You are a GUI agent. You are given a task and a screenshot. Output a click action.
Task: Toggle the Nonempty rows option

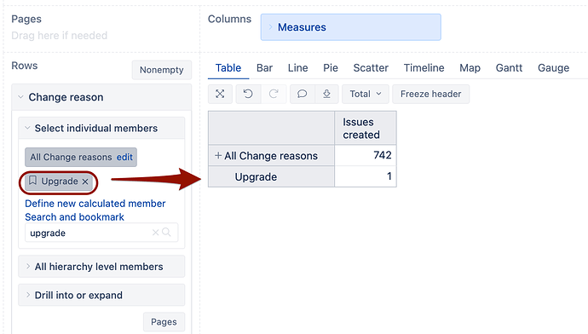pos(162,70)
